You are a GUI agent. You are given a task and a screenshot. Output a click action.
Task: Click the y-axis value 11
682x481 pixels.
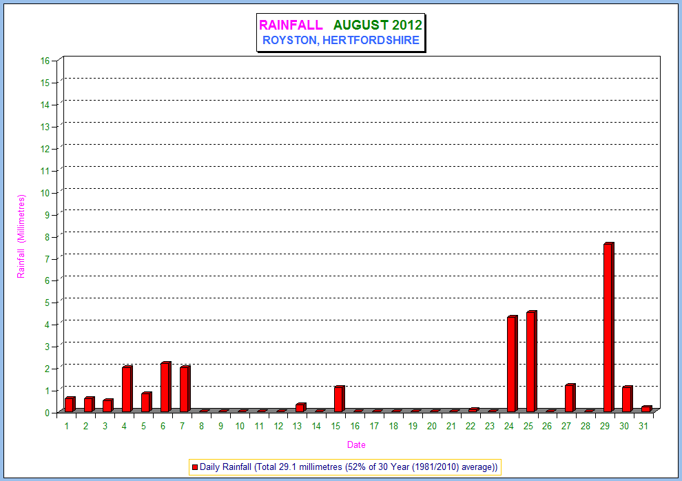pyautogui.click(x=45, y=171)
